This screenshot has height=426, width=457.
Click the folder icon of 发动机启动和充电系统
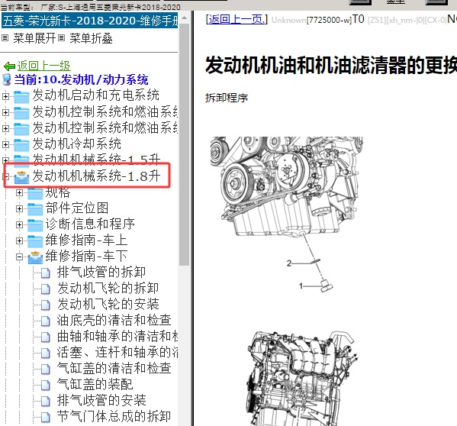pyautogui.click(x=21, y=96)
